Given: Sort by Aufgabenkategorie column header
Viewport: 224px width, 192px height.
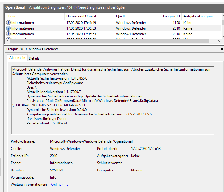Looking at the screenshot, I should point(201,16).
